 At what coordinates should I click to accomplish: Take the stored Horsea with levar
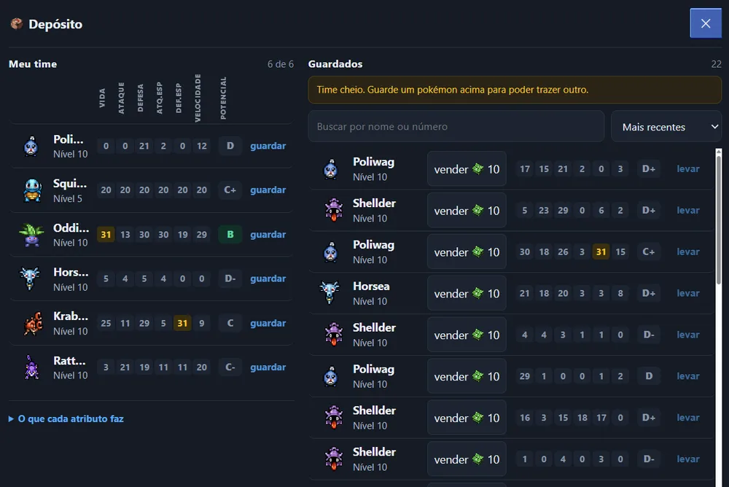click(687, 293)
